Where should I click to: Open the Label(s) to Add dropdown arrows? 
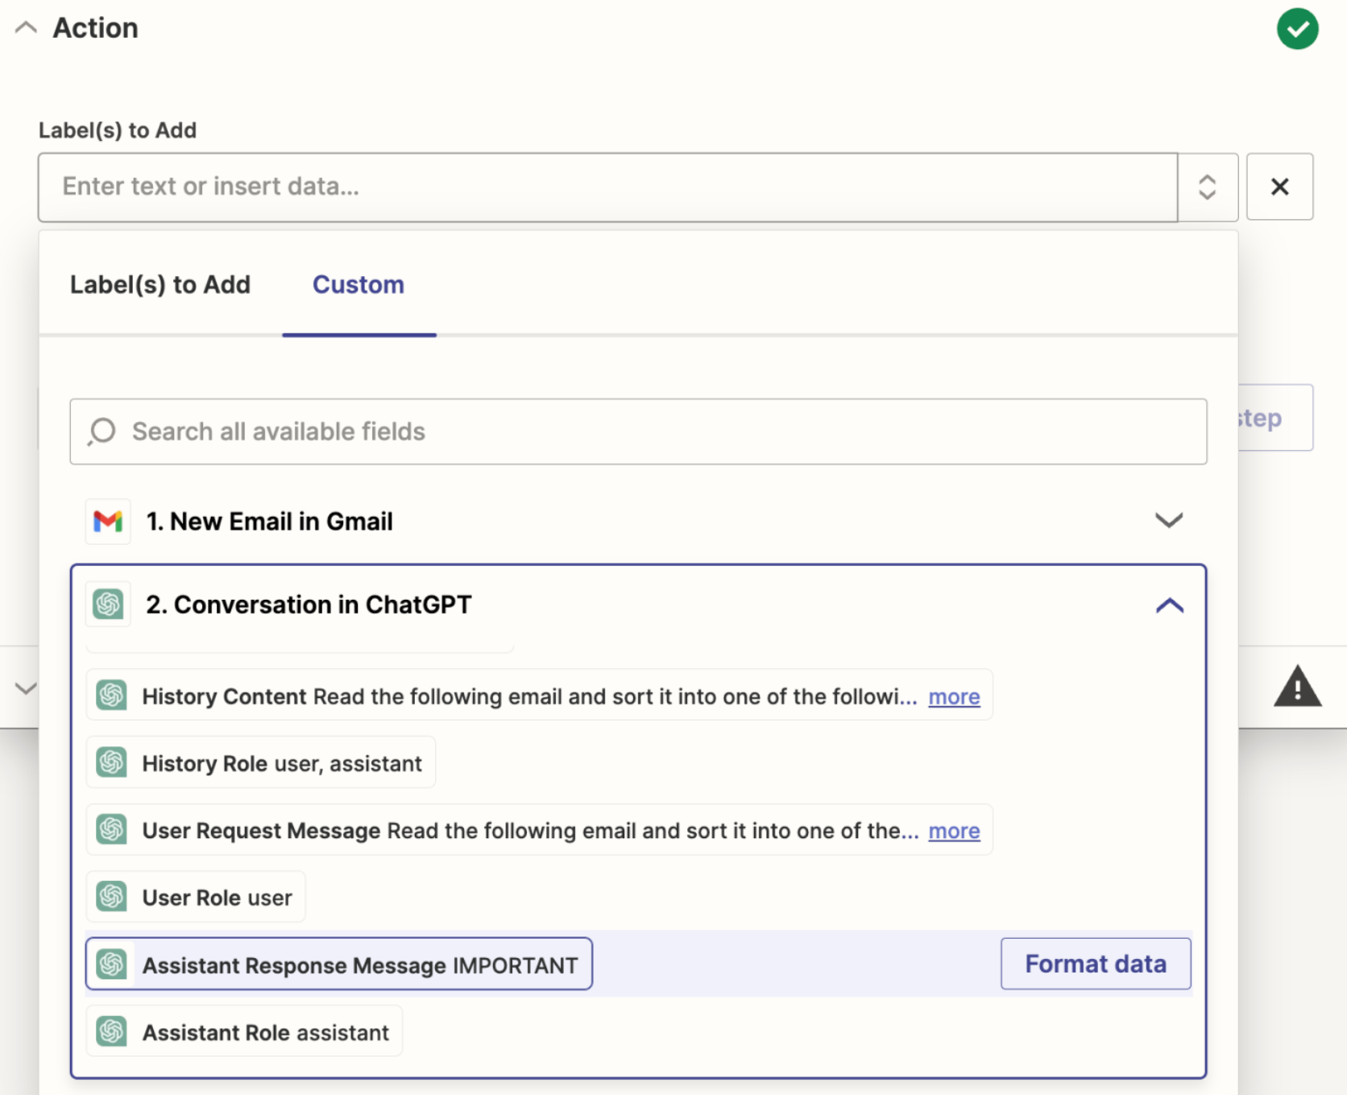pyautogui.click(x=1207, y=187)
